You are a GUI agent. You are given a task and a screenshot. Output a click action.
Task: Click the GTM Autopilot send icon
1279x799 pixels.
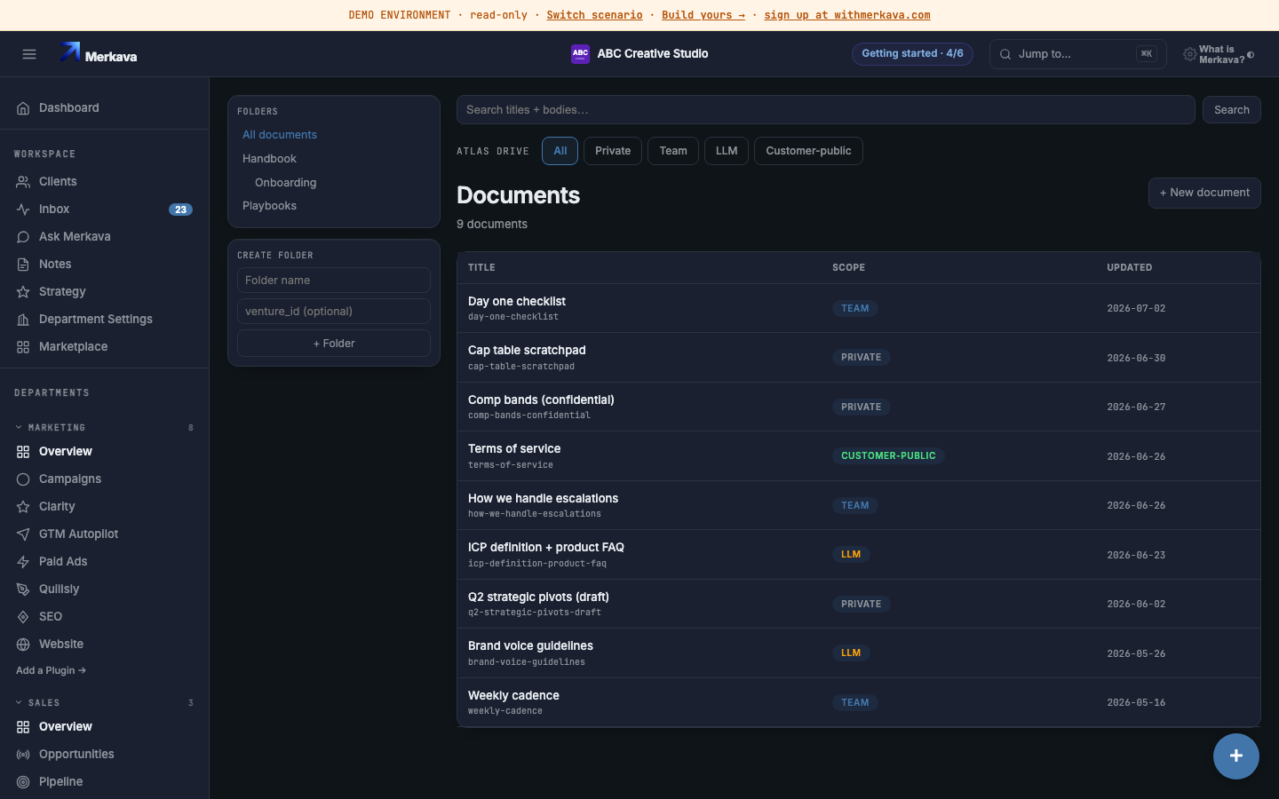[23, 534]
